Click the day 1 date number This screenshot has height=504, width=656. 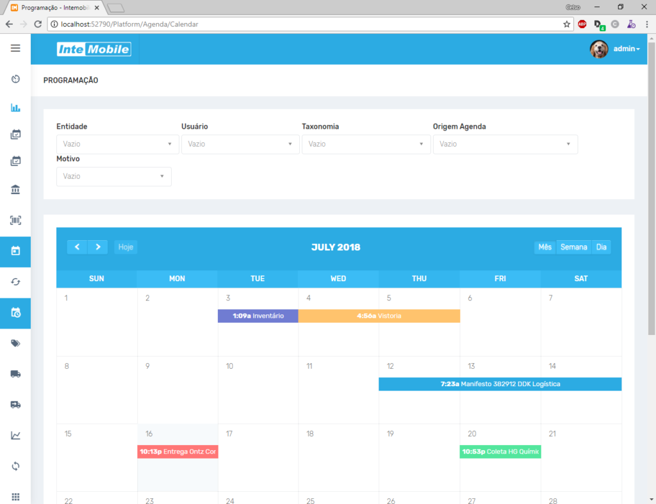tap(66, 298)
